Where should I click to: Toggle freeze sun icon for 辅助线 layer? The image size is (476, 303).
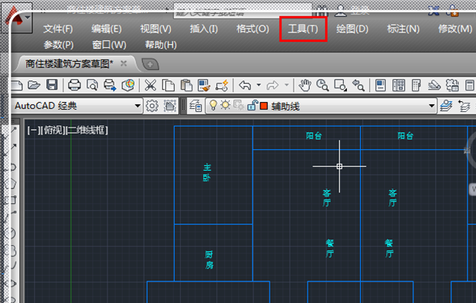[226, 105]
